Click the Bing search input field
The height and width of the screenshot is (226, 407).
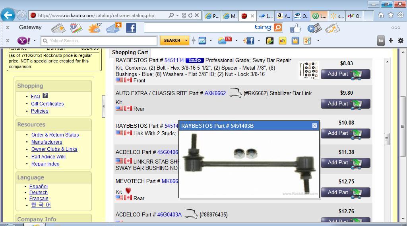198,27
